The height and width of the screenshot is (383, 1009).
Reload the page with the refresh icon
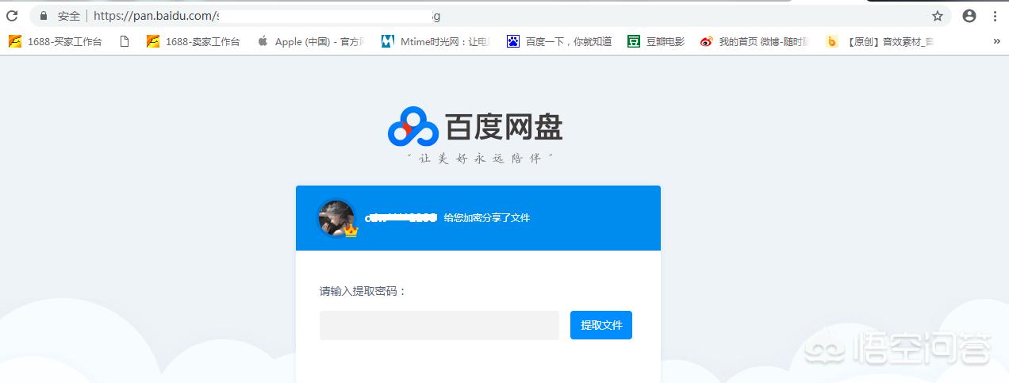pos(12,16)
